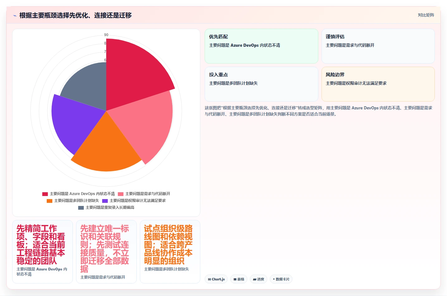Click the page title 根据主要瓶颈选择先优化
447x296 pixels.
(75, 15)
